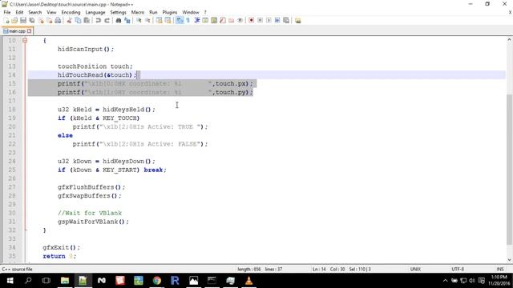
Task: Click the macro Playback icon
Action: [x=269, y=20]
